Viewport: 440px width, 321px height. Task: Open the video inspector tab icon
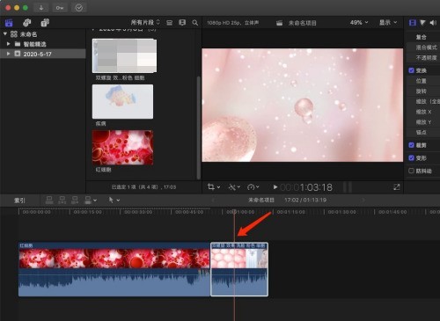(x=413, y=23)
